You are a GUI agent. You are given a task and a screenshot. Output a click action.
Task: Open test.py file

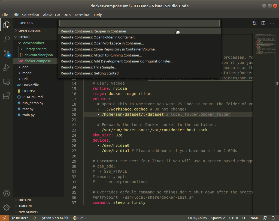click(x=28, y=109)
